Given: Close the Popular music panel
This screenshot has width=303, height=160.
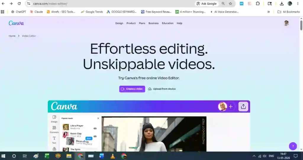Looking at the screenshot, I should tap(98, 118).
